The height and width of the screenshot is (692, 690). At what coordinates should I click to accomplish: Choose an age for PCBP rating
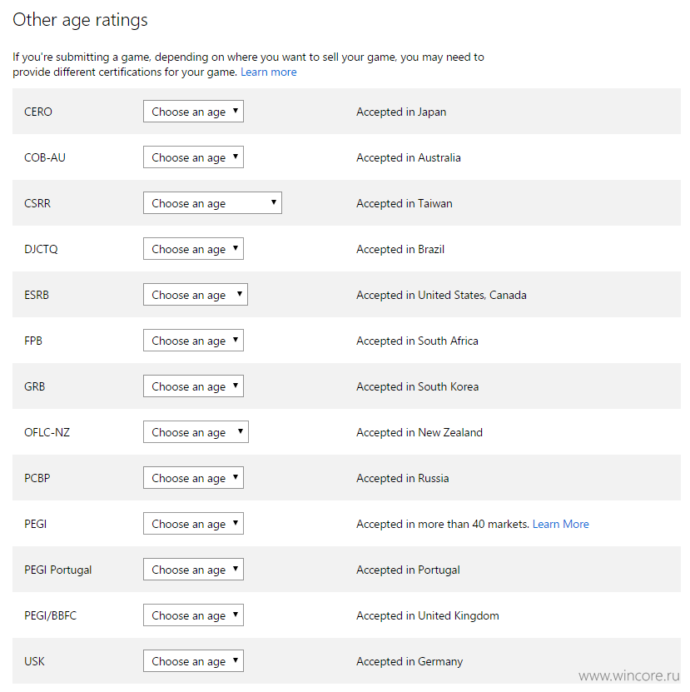click(x=193, y=477)
